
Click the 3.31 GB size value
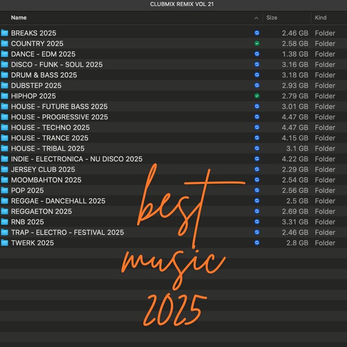tap(295, 222)
